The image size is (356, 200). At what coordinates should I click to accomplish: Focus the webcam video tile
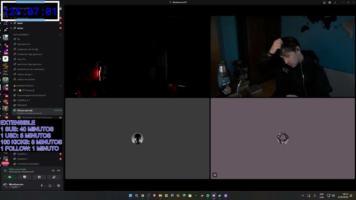click(283, 56)
